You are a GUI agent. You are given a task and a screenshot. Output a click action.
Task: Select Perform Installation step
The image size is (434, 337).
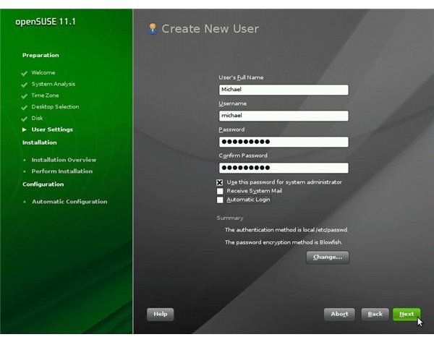[x=62, y=171]
